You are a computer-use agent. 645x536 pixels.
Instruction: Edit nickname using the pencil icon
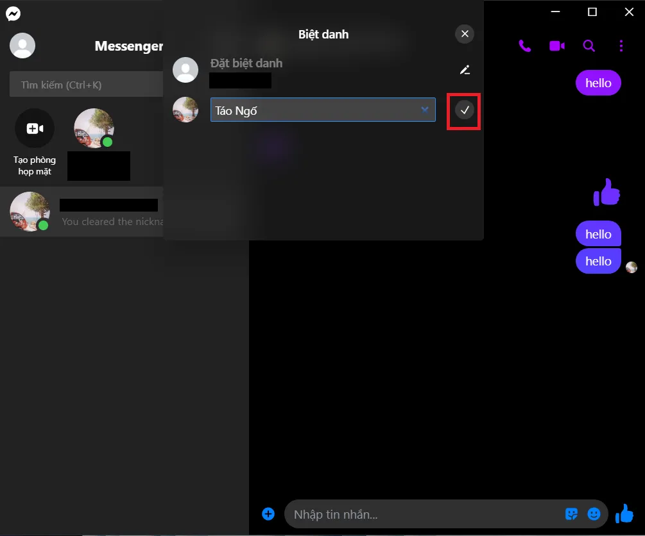[x=465, y=69]
